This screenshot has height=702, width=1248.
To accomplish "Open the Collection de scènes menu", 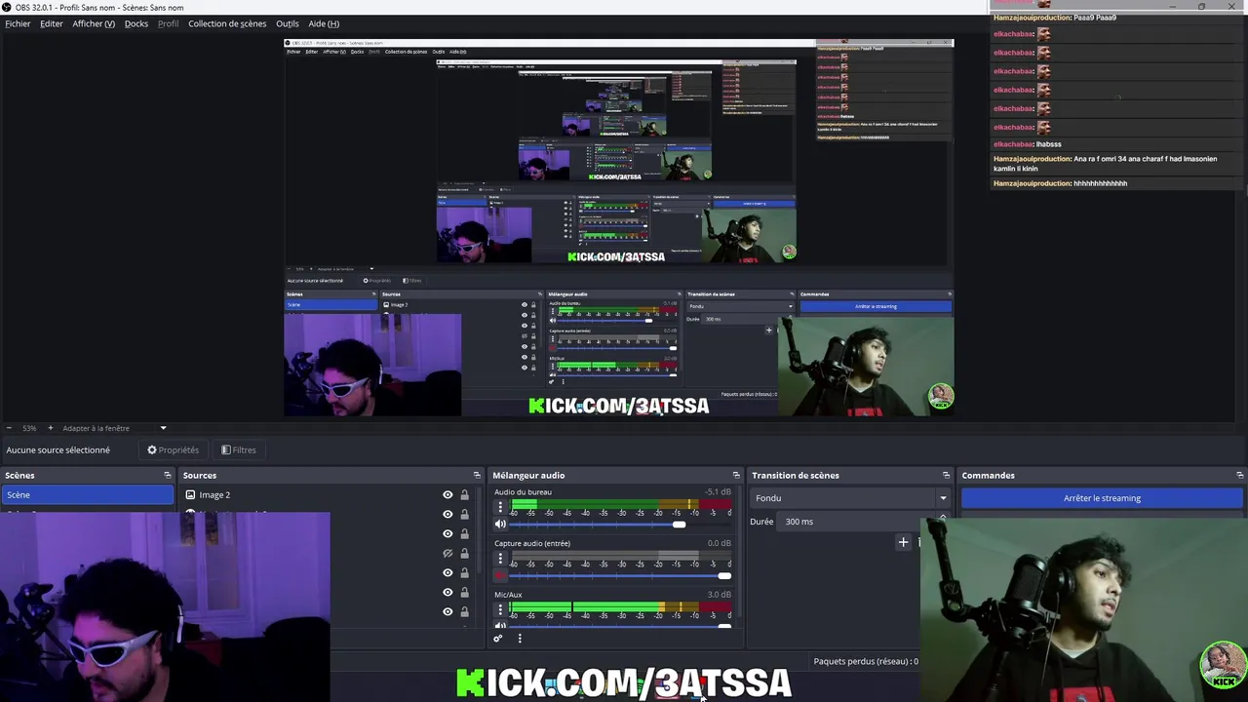I will point(227,23).
